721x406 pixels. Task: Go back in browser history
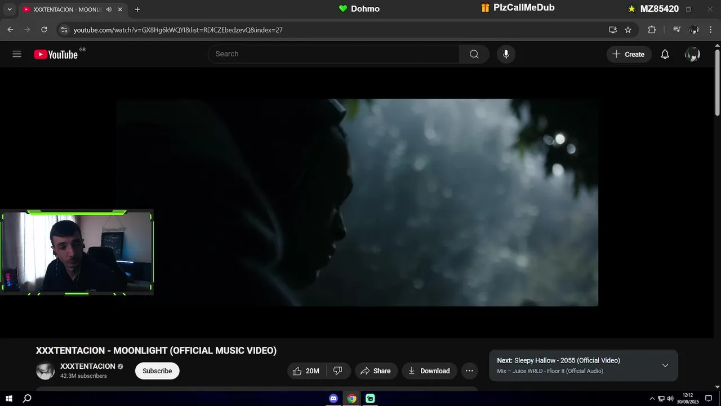pos(10,29)
